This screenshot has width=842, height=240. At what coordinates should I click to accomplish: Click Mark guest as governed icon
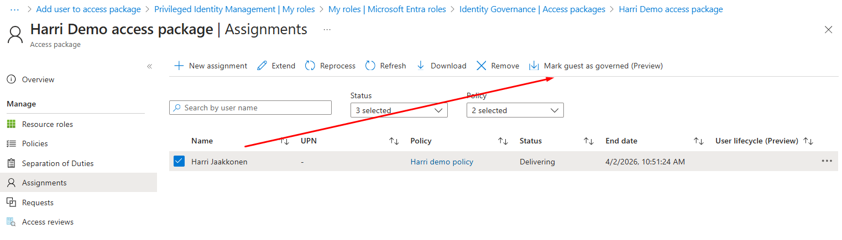click(x=534, y=66)
